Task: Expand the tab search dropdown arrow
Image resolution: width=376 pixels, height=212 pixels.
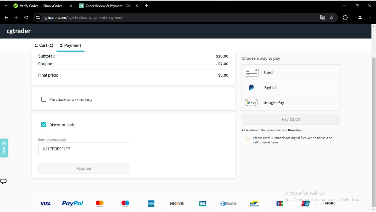Action: pyautogui.click(x=6, y=6)
